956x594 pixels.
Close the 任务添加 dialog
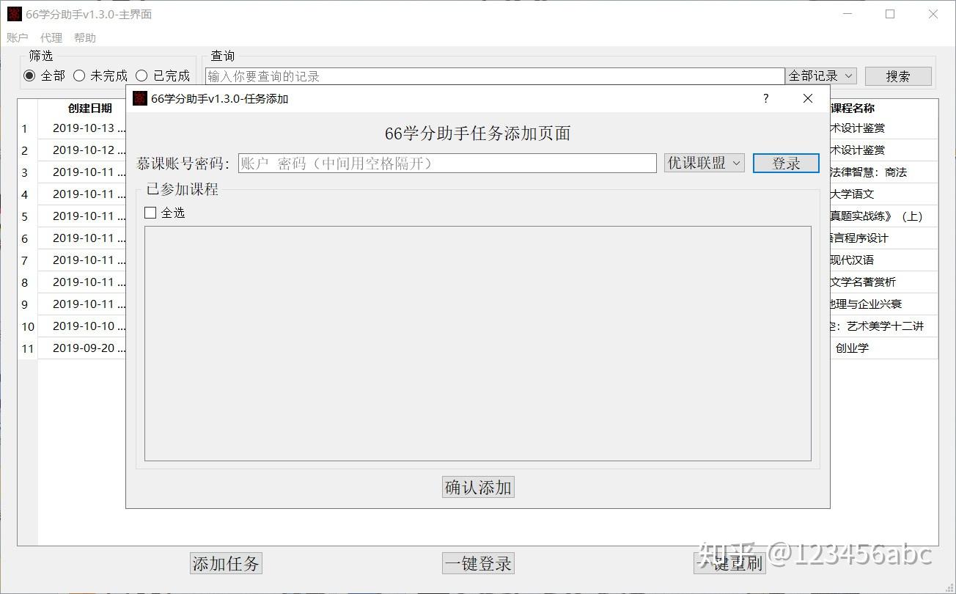pyautogui.click(x=808, y=98)
